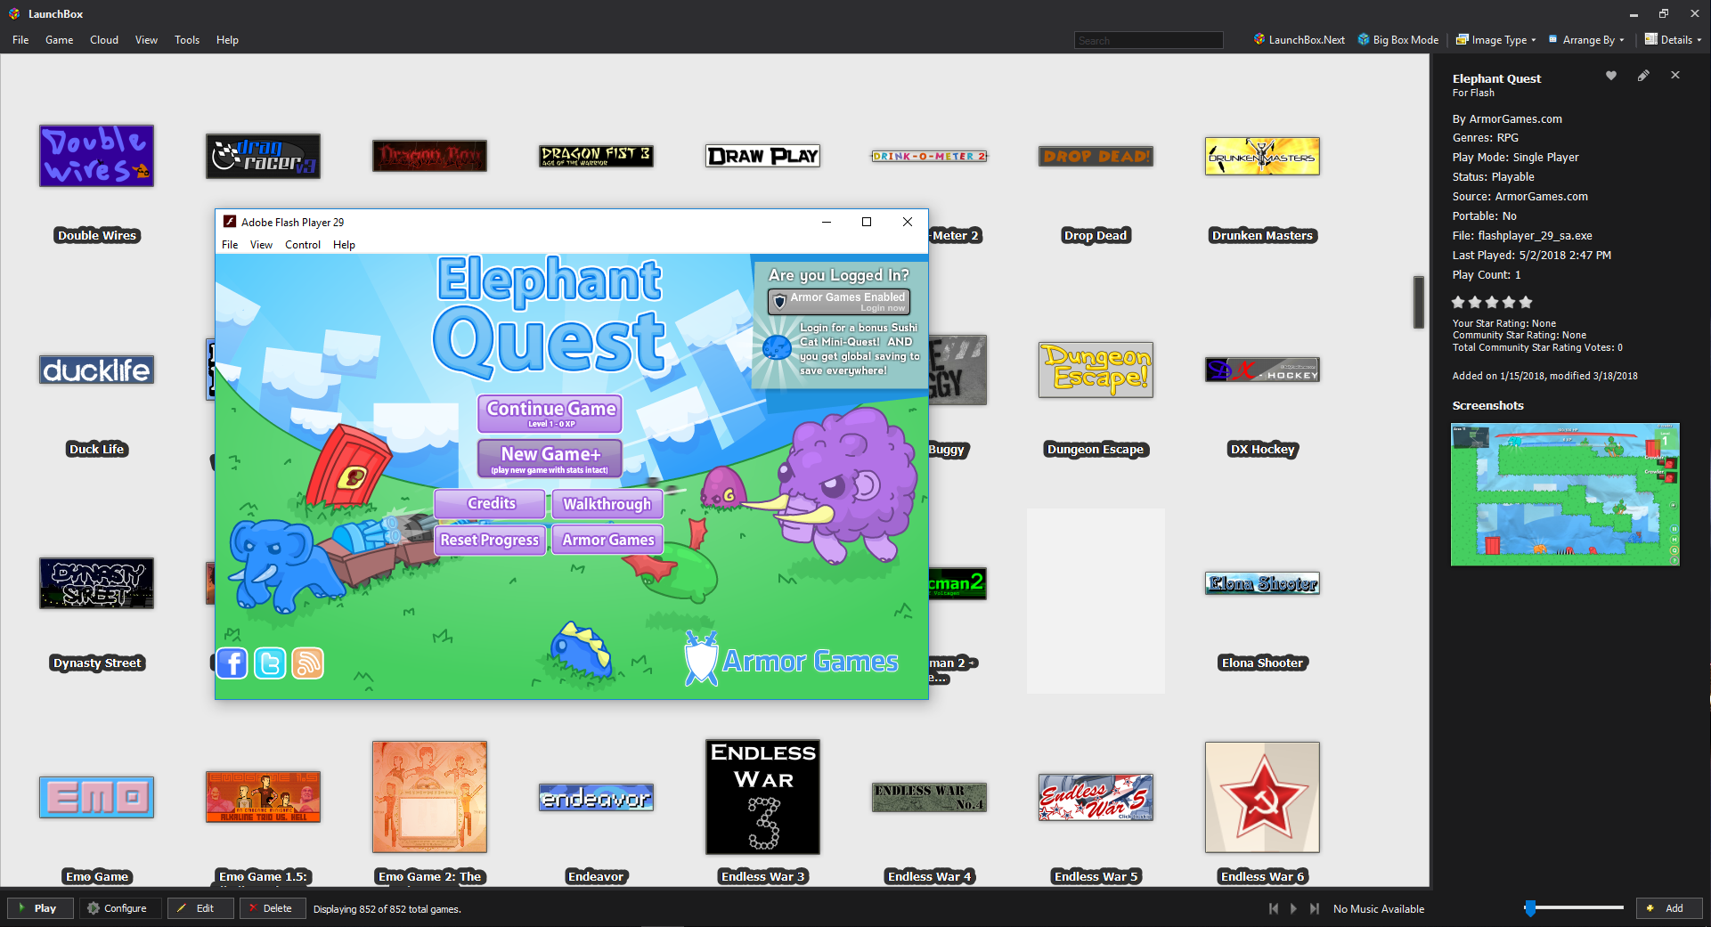Click the favorite heart icon for Elephant Quest

(x=1610, y=76)
